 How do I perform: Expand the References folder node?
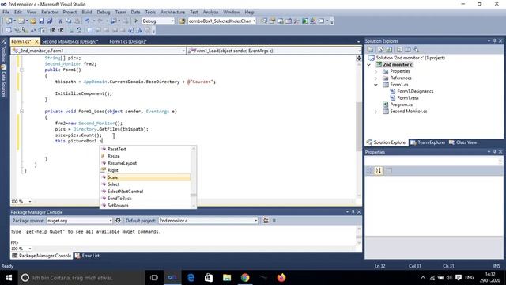pos(376,78)
